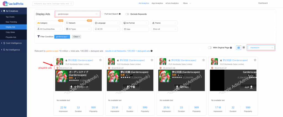Open ad creative thumbnail with Arabic download button
Viewport: 283px width, 117px height.
pos(233,80)
